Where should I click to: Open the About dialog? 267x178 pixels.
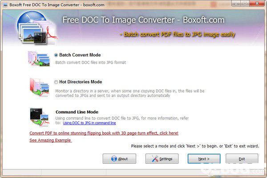click(119, 159)
